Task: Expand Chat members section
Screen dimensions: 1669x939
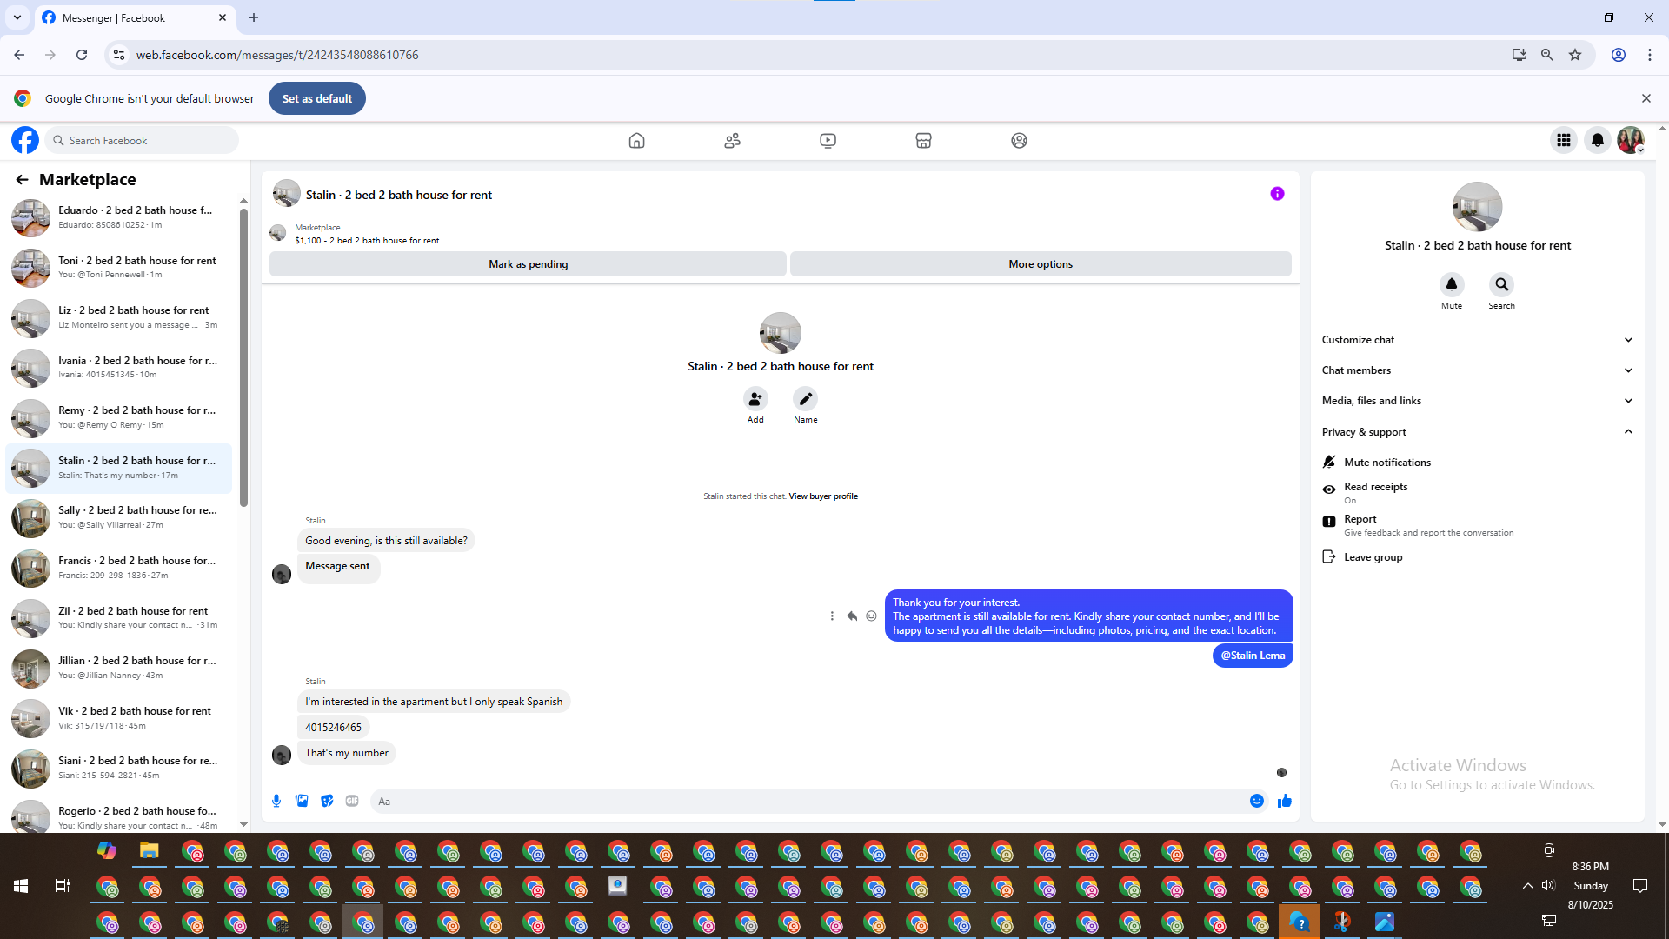Action: 1477,370
